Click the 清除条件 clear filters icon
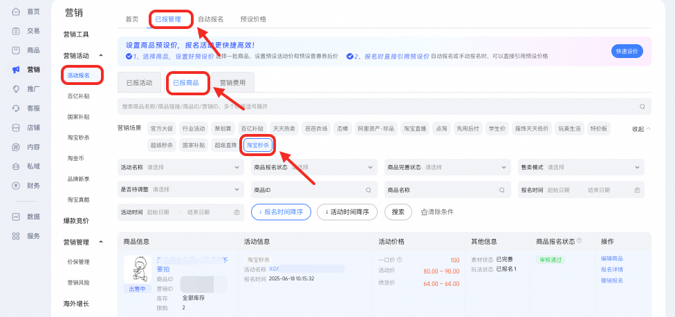 (x=423, y=212)
